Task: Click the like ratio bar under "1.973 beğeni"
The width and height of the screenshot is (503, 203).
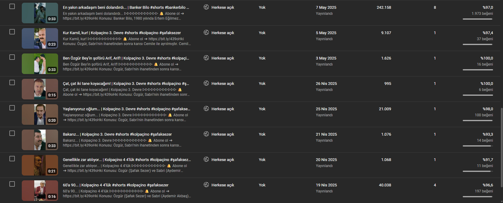Action: [478, 19]
